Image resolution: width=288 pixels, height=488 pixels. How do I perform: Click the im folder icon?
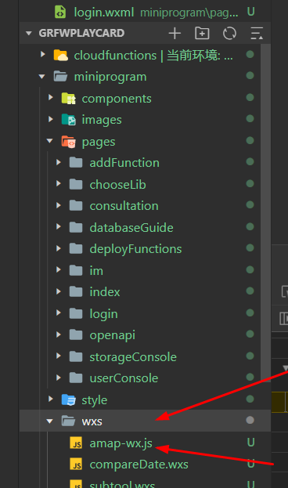point(76,270)
